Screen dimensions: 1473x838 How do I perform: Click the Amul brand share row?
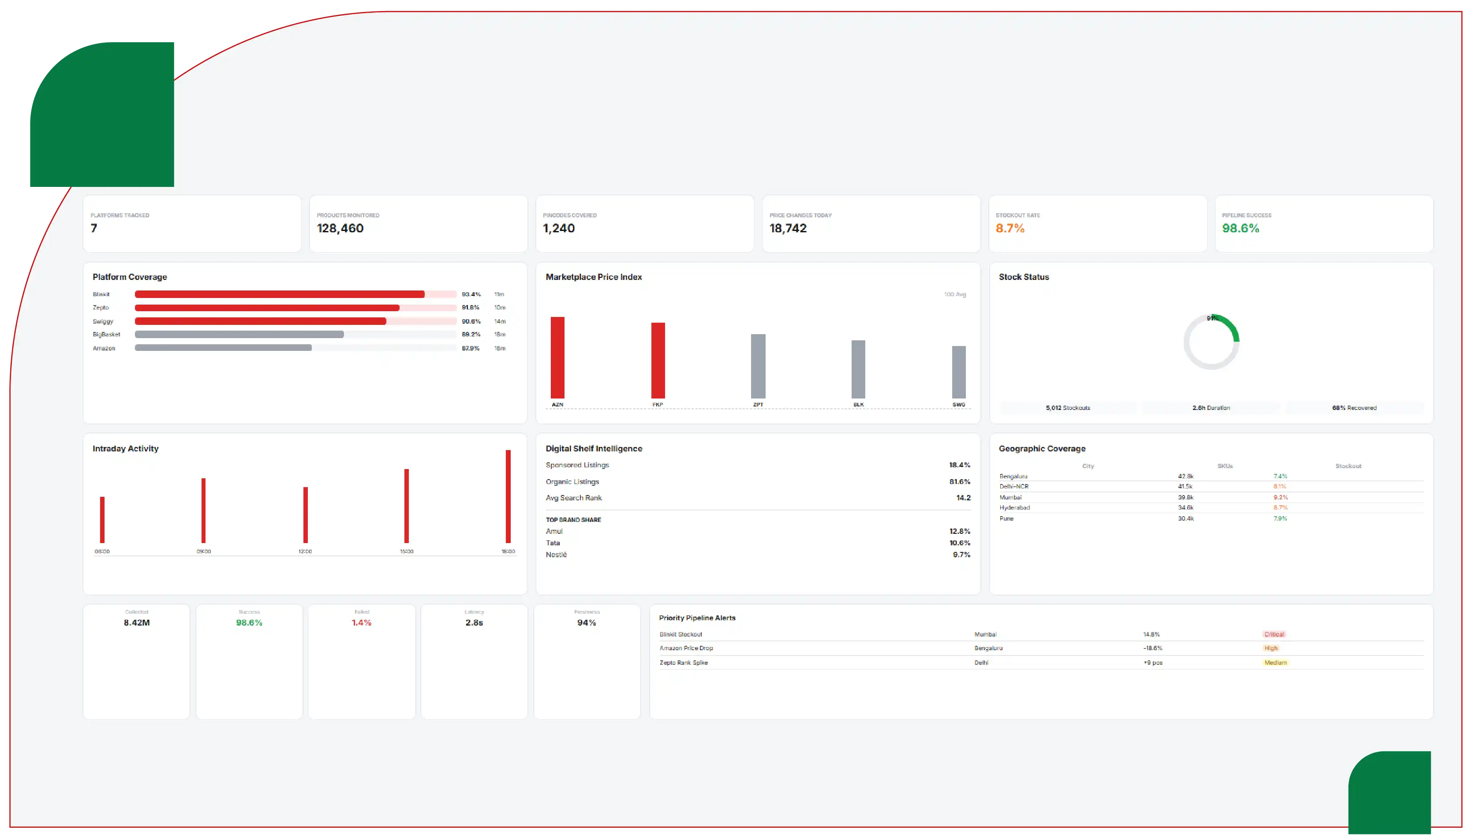758,531
